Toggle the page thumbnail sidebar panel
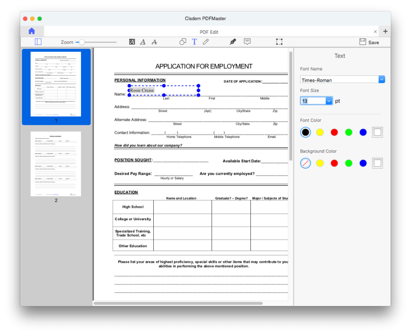The width and height of the screenshot is (411, 335). tap(38, 42)
